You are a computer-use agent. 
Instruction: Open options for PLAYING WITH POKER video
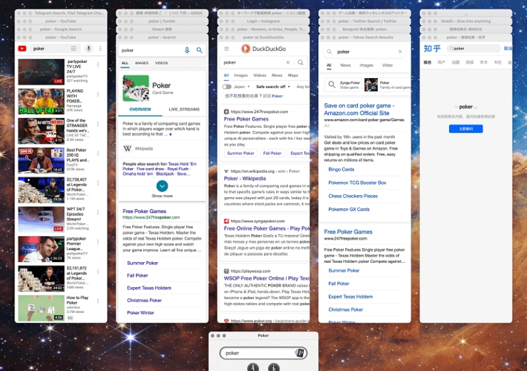click(98, 94)
